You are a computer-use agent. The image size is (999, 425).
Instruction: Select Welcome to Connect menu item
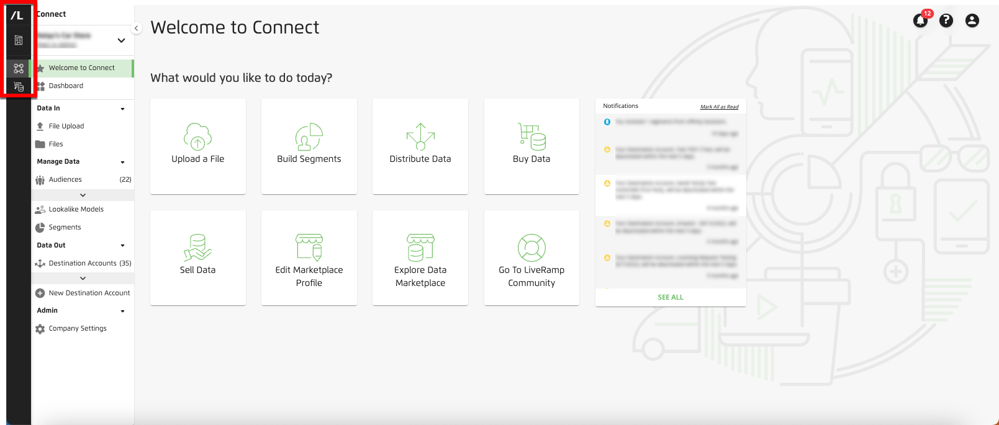83,68
